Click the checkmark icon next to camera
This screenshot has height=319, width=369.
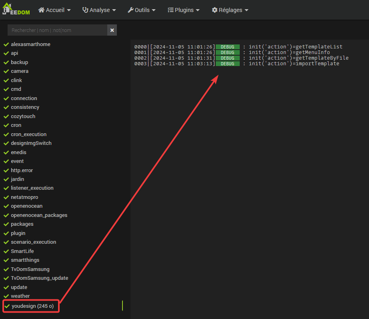[6, 71]
